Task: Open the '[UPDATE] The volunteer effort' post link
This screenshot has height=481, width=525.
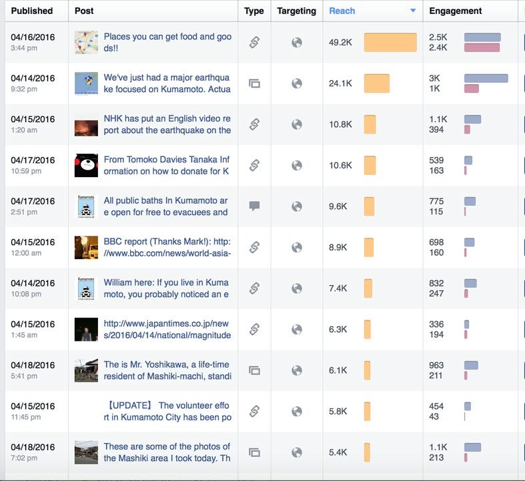Action: [x=167, y=412]
